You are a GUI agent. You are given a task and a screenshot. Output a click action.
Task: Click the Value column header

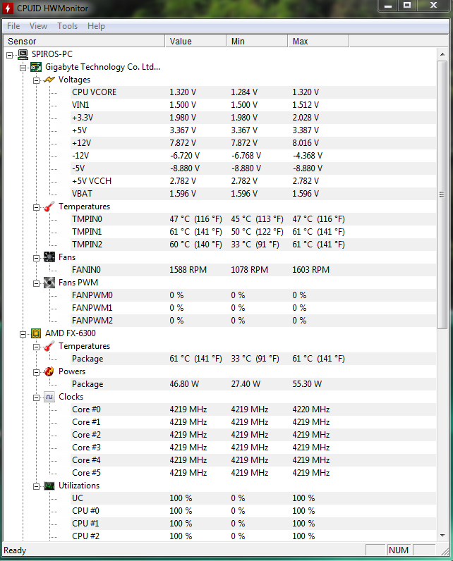click(x=195, y=41)
